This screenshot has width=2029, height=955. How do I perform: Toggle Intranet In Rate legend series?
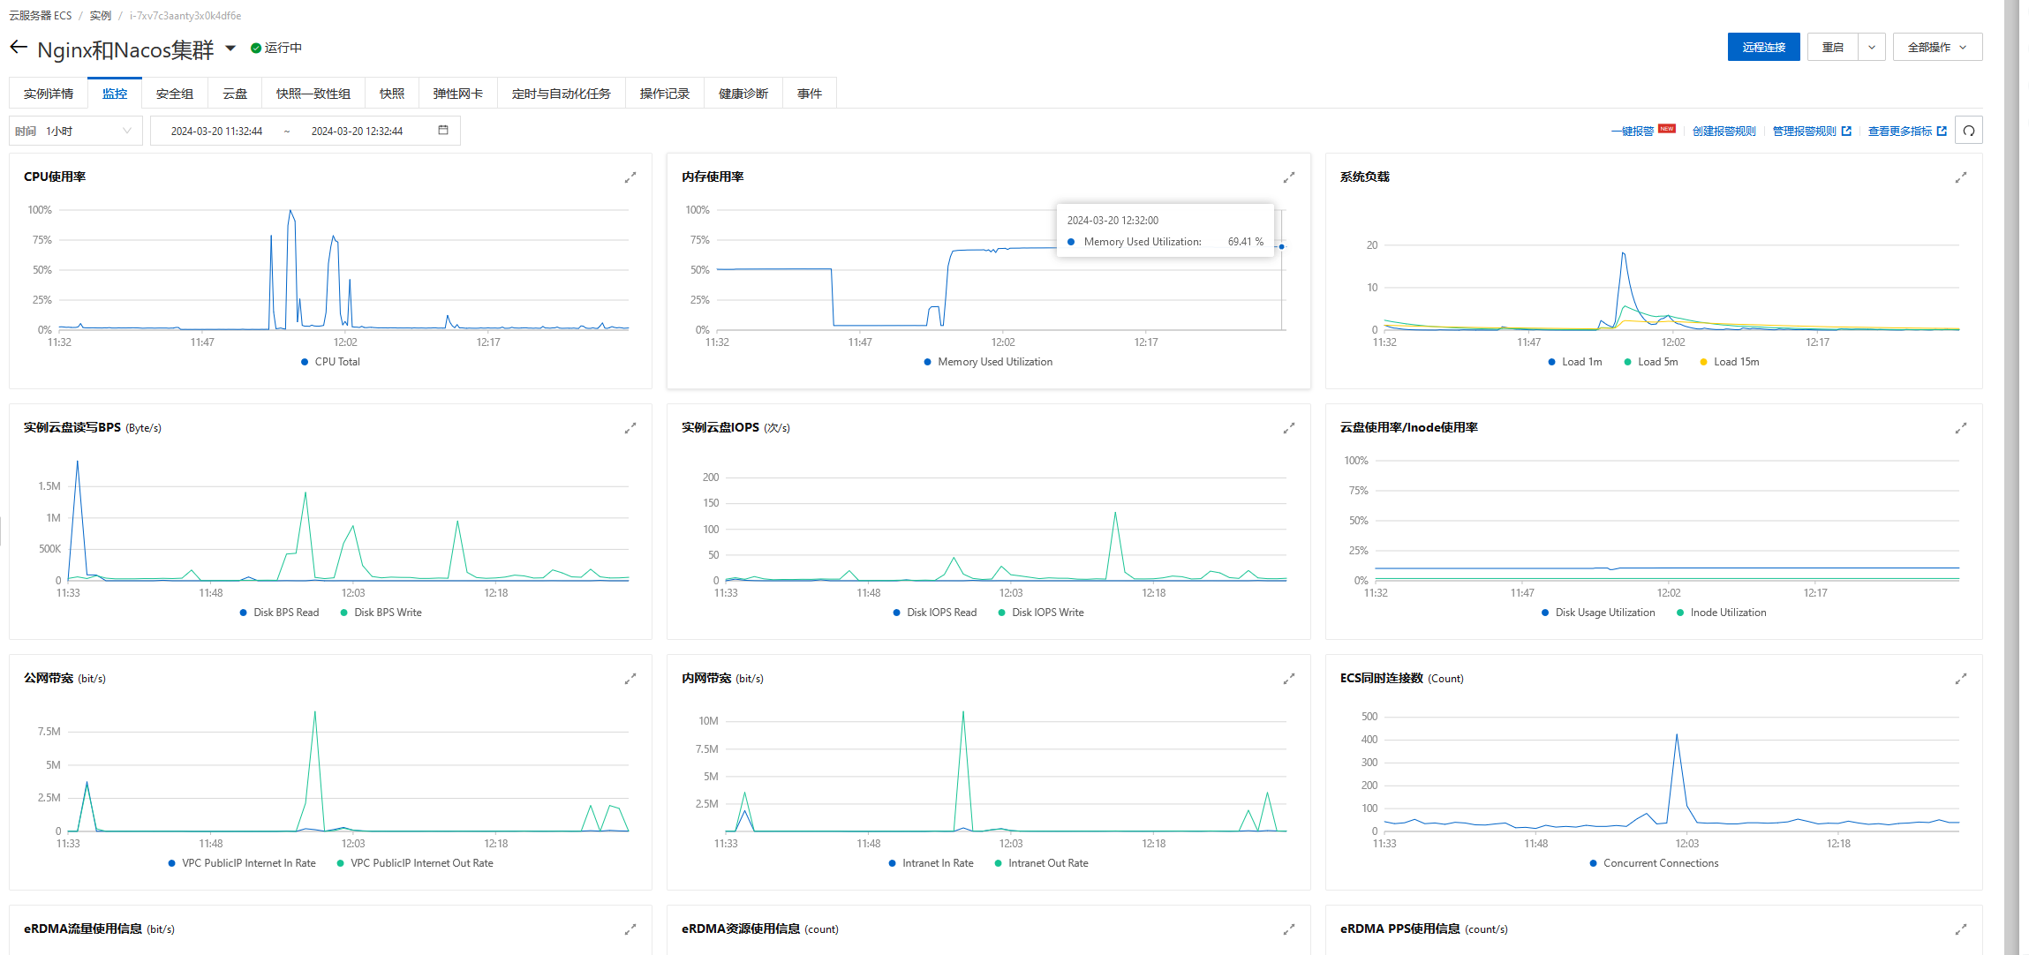tap(931, 863)
